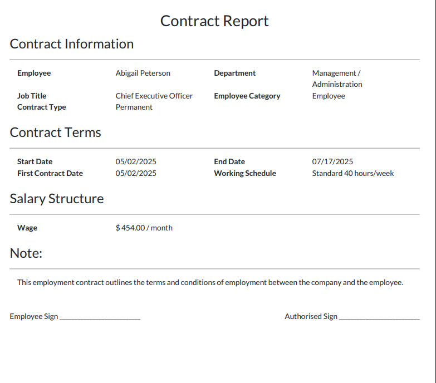Click the Employee Category label
The width and height of the screenshot is (436, 383).
tap(247, 96)
